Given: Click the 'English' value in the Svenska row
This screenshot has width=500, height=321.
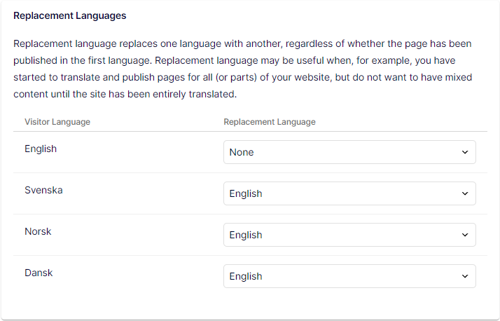Looking at the screenshot, I should [x=246, y=193].
